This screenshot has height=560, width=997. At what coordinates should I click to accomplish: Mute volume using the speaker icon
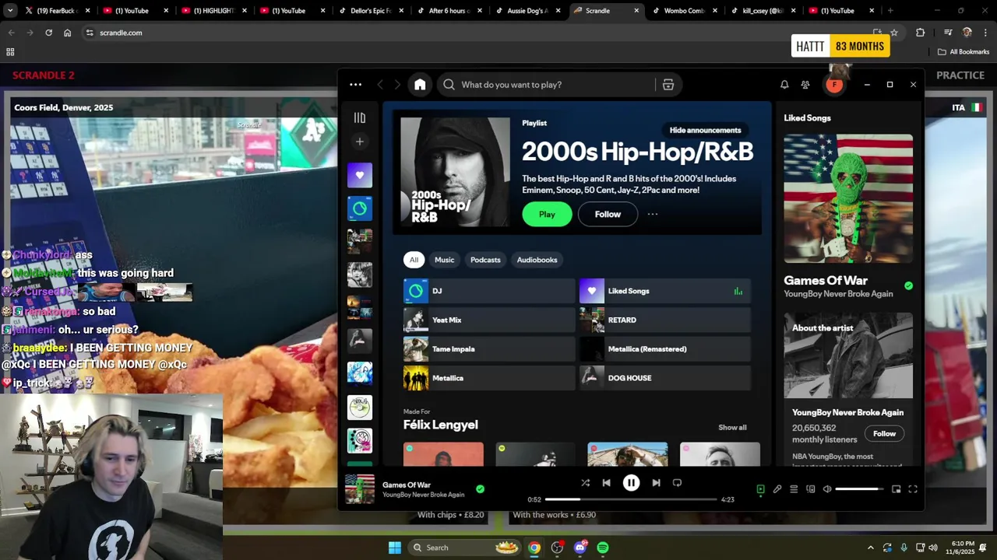point(827,489)
